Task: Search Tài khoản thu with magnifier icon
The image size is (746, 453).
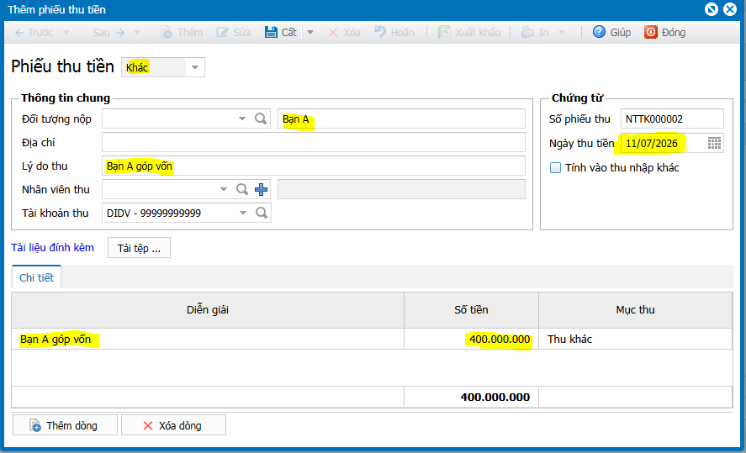Action: (x=262, y=213)
